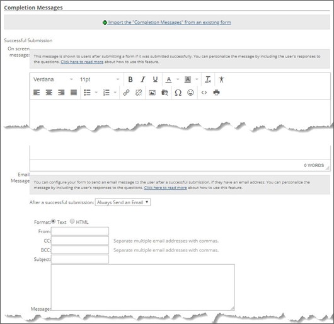
Task: Remove link with the broken chain icon
Action: point(139,93)
